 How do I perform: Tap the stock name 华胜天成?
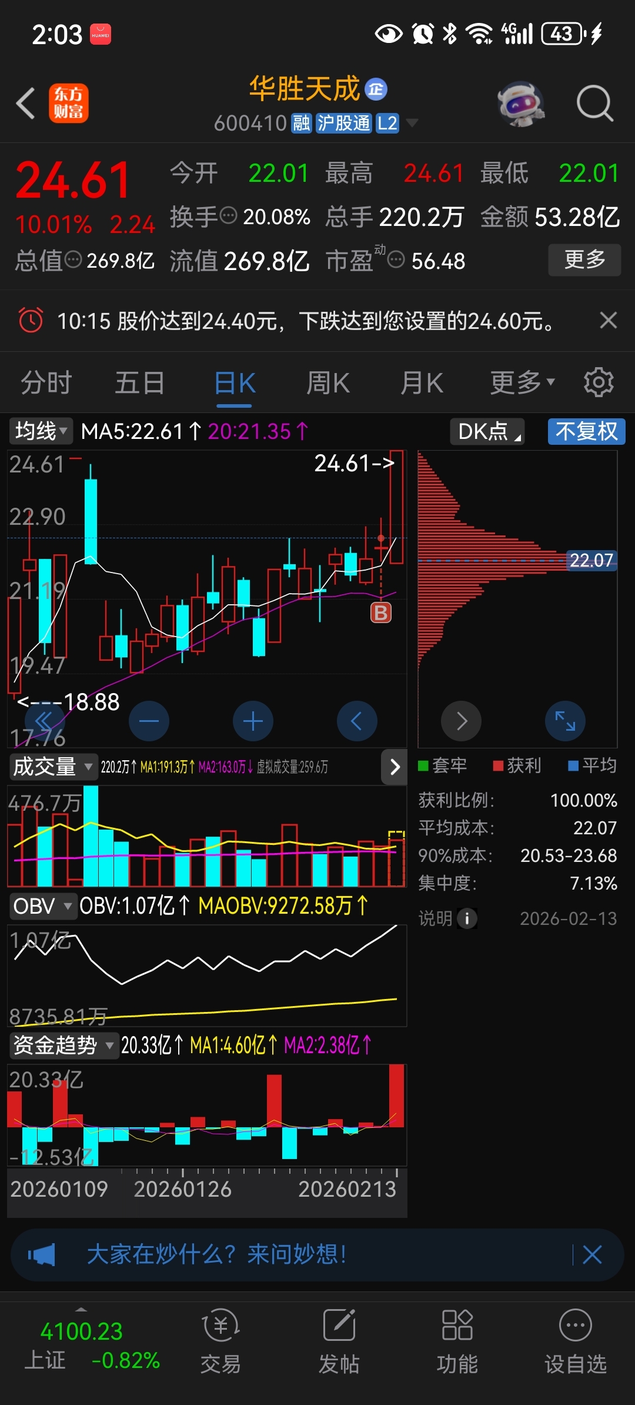tap(305, 89)
